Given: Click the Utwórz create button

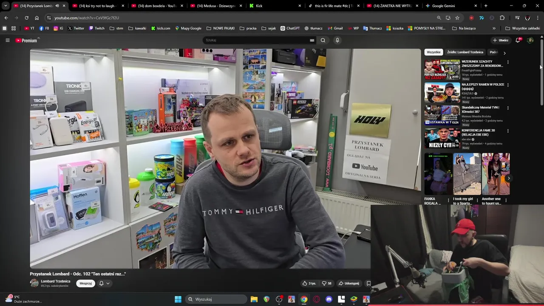Looking at the screenshot, I should pyautogui.click(x=501, y=40).
